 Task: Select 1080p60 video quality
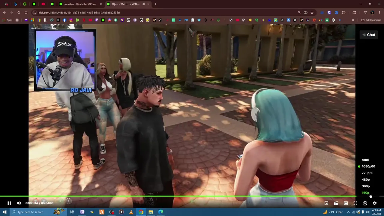pos(368,166)
